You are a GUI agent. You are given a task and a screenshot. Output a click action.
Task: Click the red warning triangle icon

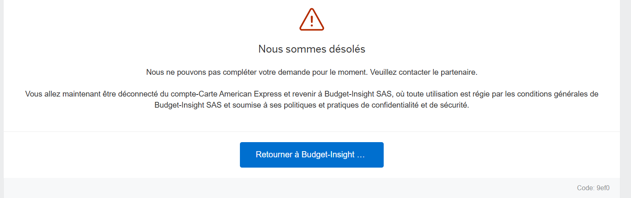311,20
